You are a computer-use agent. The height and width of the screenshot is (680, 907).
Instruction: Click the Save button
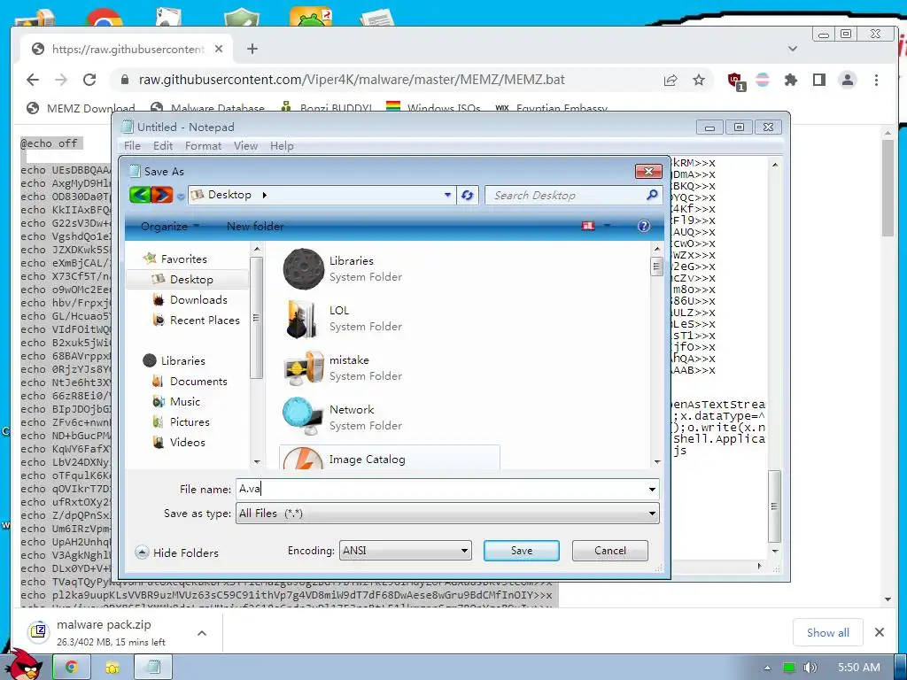point(521,551)
